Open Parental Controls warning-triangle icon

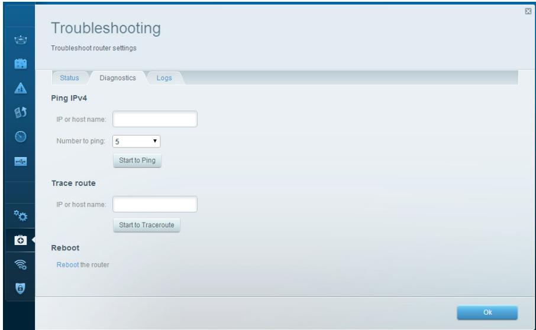21,88
